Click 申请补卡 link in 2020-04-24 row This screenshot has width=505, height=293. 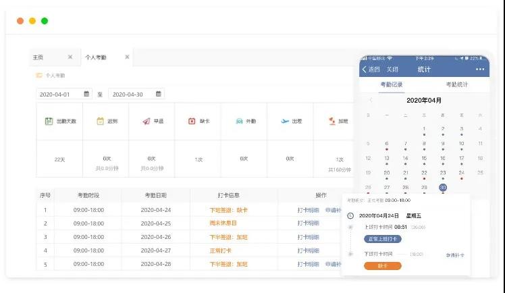click(333, 210)
